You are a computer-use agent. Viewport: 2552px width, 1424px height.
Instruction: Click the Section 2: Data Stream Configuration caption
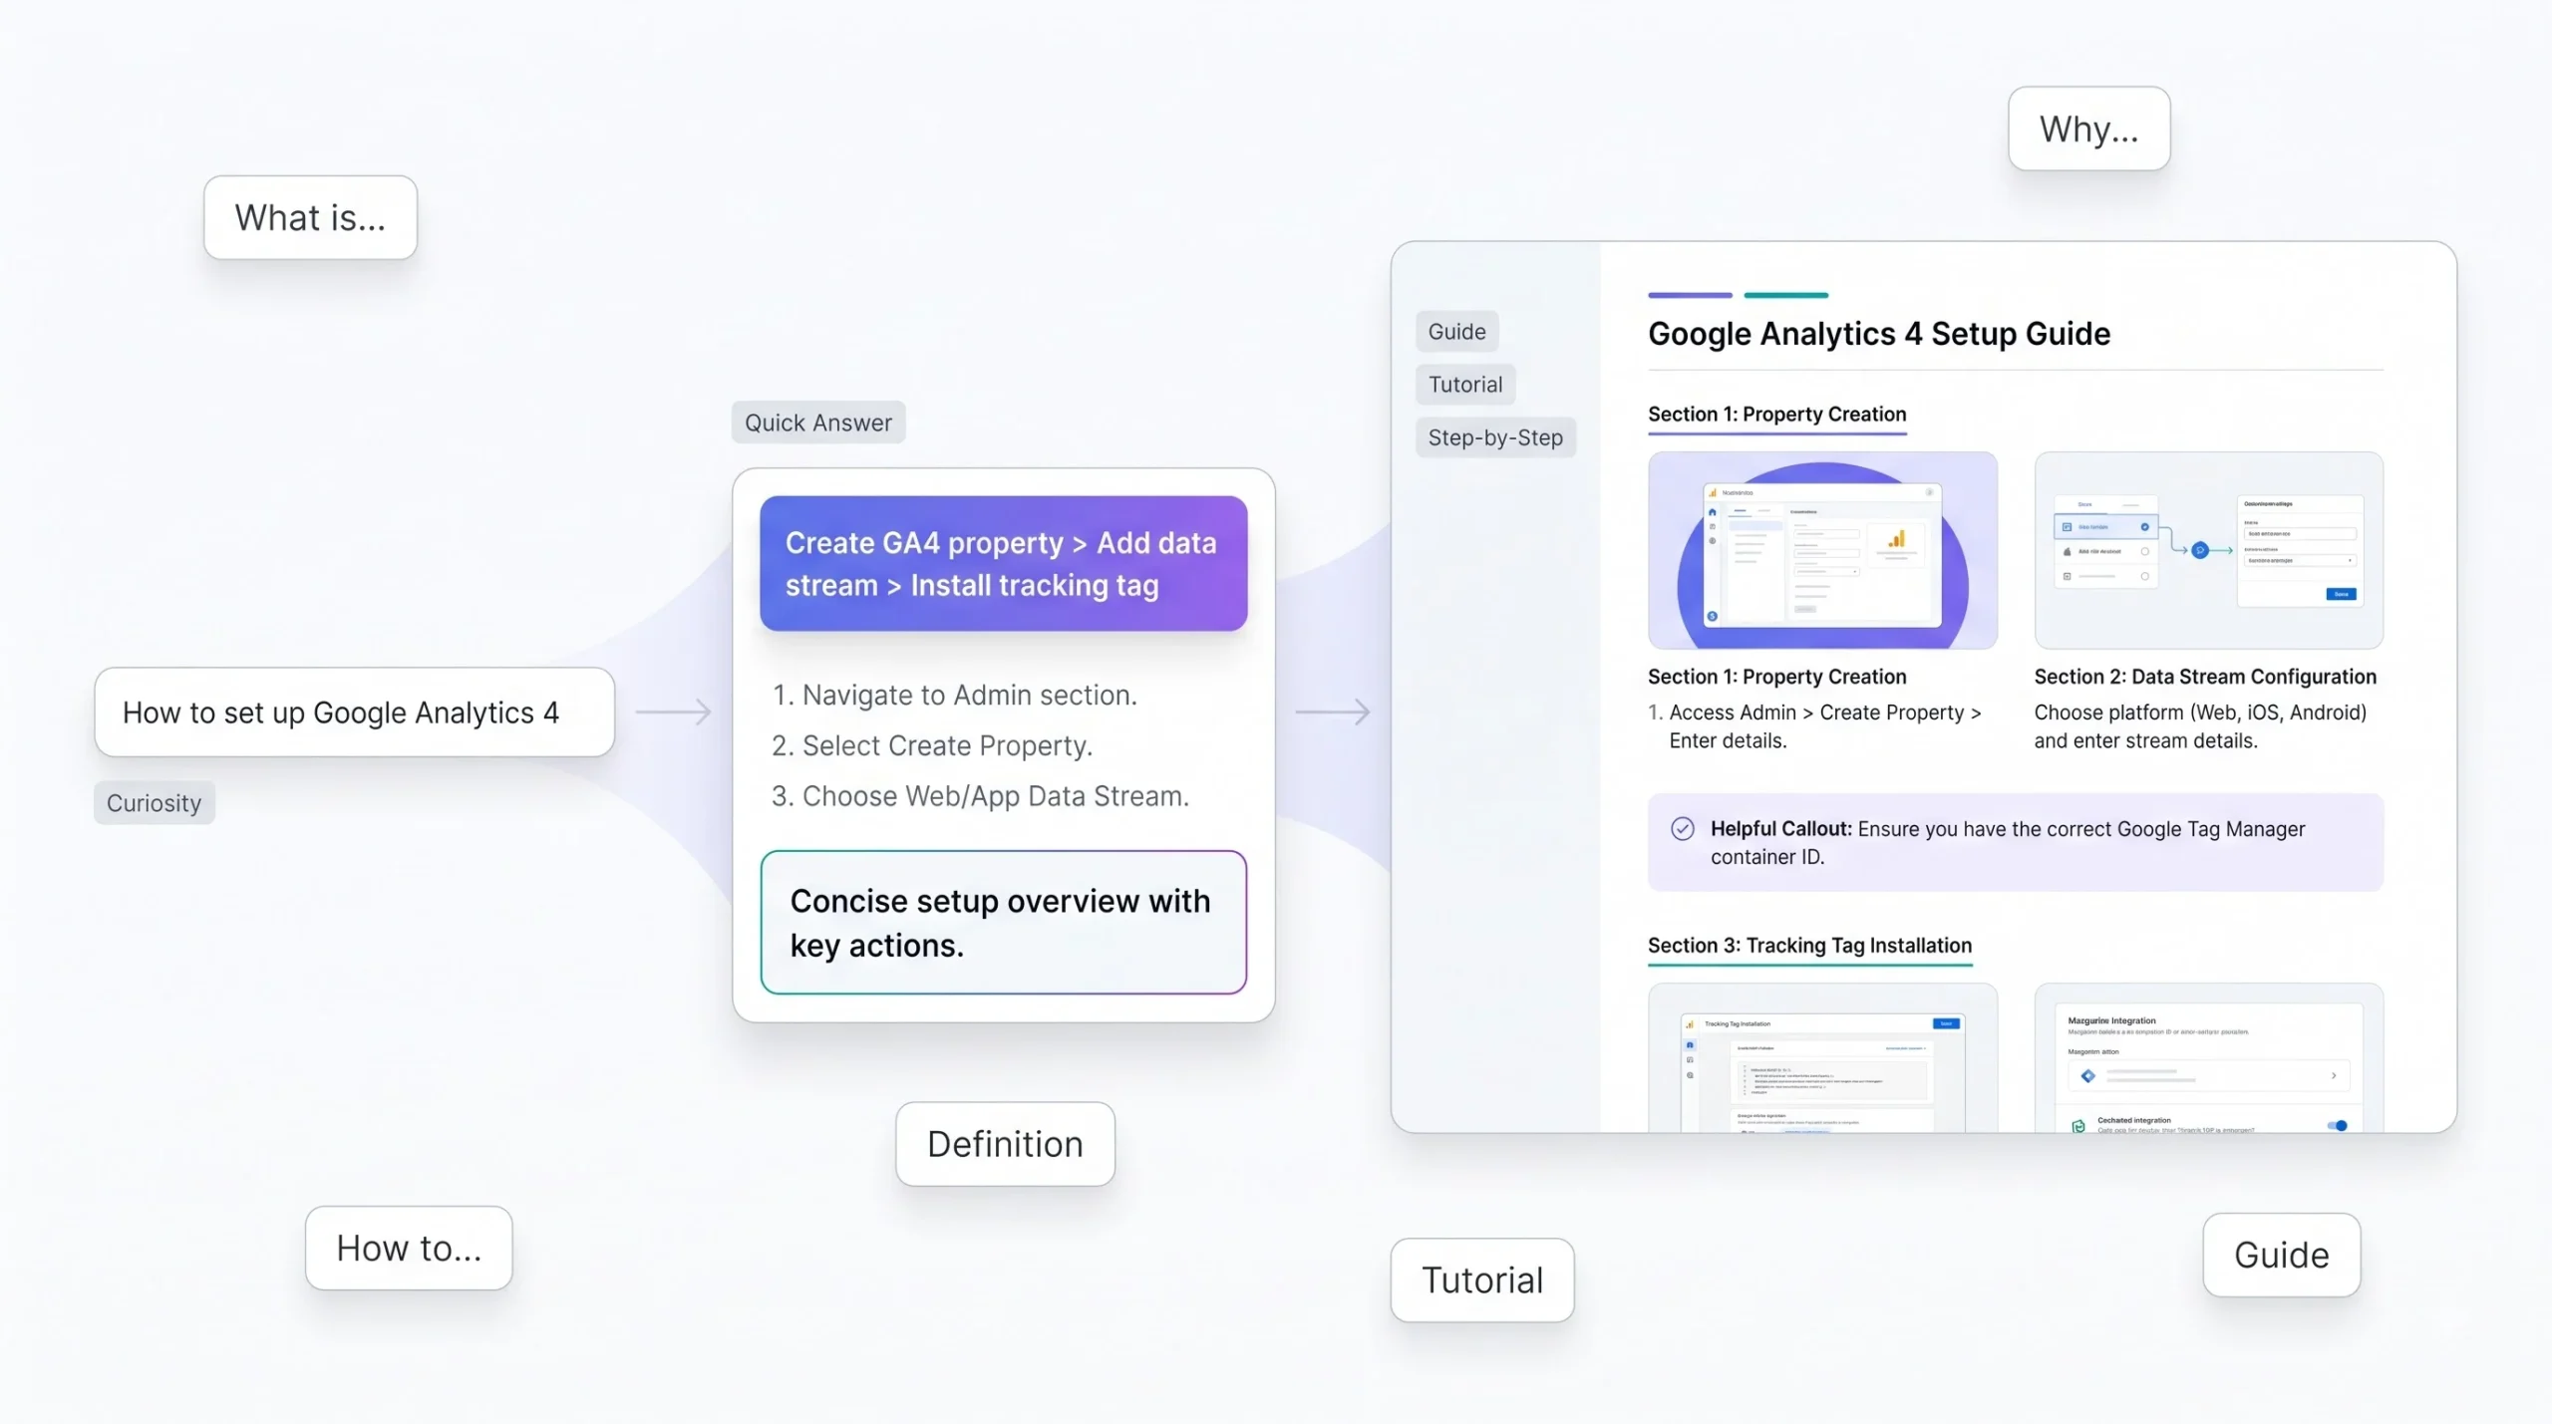(x=2205, y=677)
